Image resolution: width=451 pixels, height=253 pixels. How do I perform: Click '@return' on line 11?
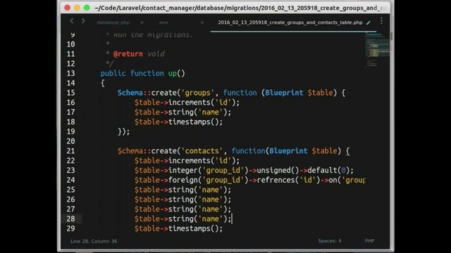128,54
